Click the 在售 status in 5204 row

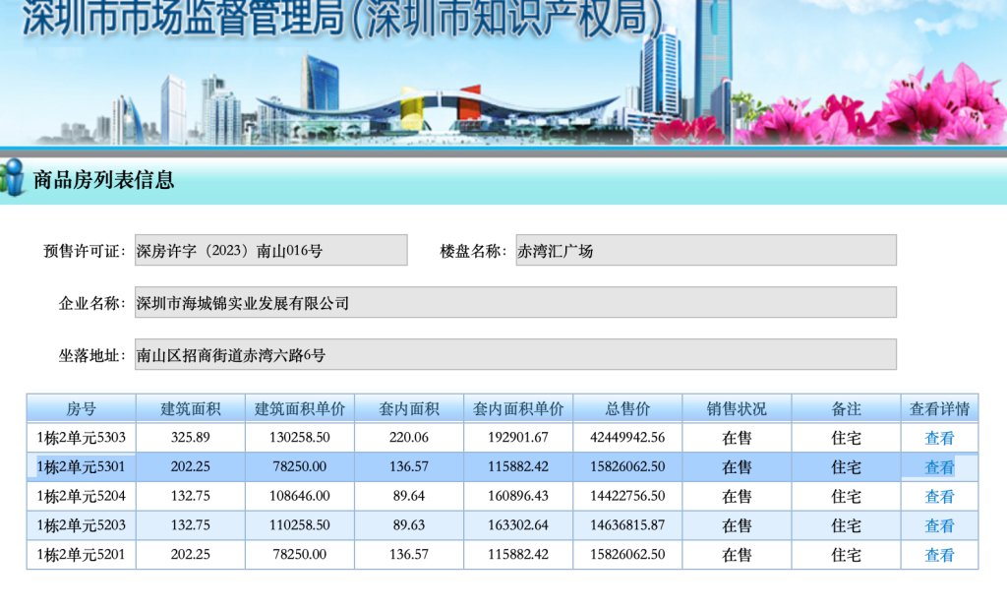(737, 497)
